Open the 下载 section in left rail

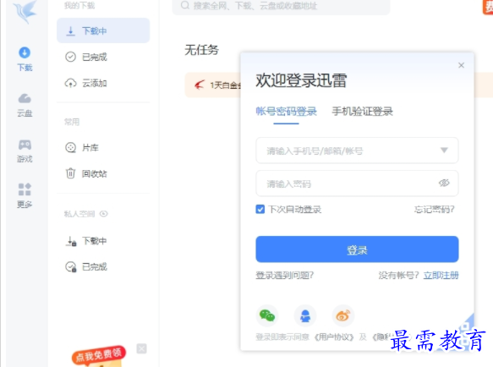coord(25,59)
